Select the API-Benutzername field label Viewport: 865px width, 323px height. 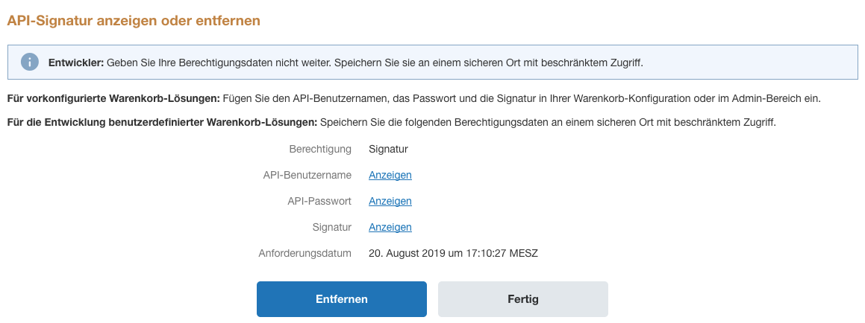pos(307,175)
